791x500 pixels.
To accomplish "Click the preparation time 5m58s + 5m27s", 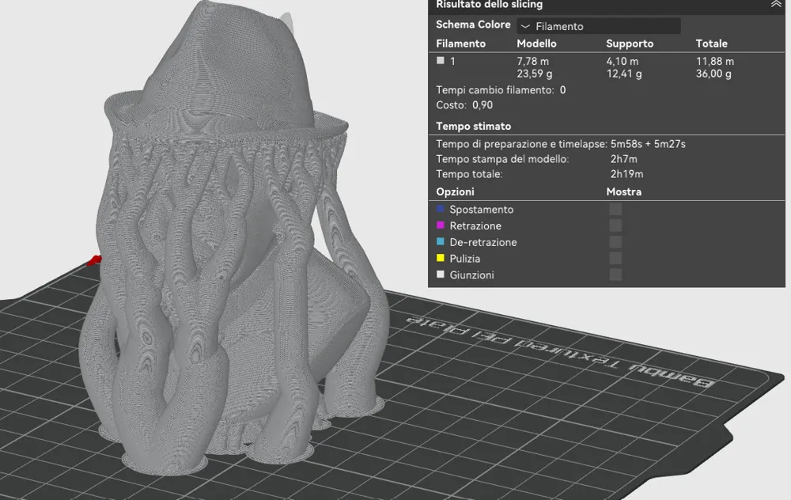I will click(648, 144).
